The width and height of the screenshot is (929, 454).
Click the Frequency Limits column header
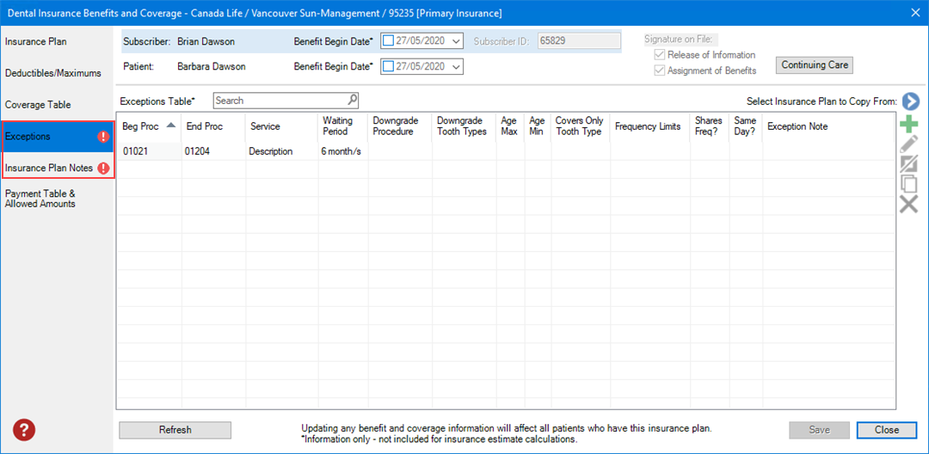(650, 126)
